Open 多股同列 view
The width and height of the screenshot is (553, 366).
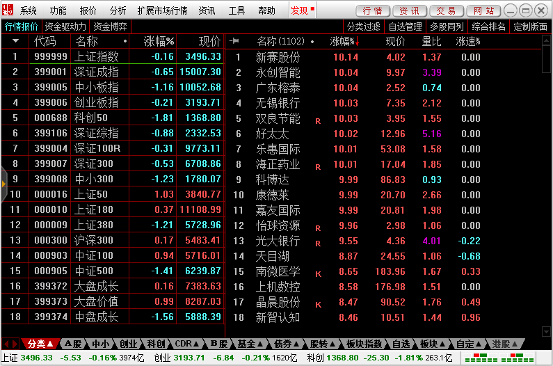tap(447, 26)
